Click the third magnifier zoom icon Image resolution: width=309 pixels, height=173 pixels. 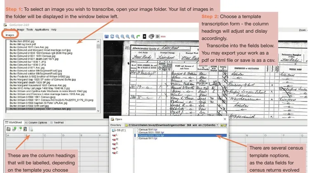128,37
